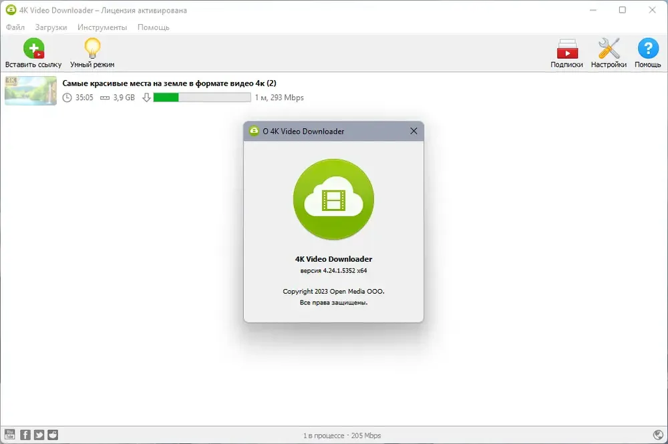
Task: Click the clock icon next to 35:05
Action: pos(67,97)
